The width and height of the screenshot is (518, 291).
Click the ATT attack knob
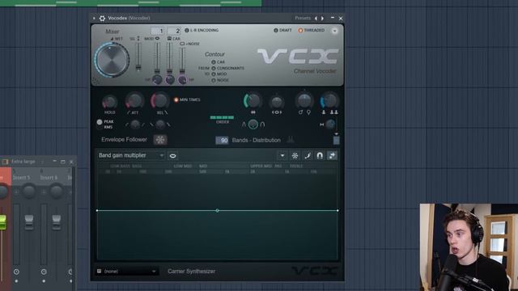tap(134, 100)
